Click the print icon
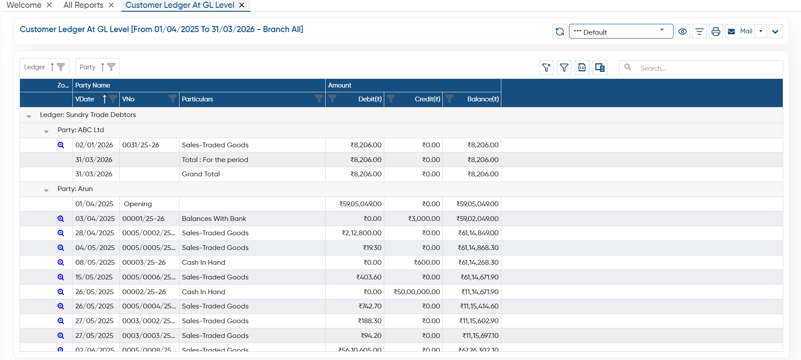The width and height of the screenshot is (801, 360). pos(716,32)
